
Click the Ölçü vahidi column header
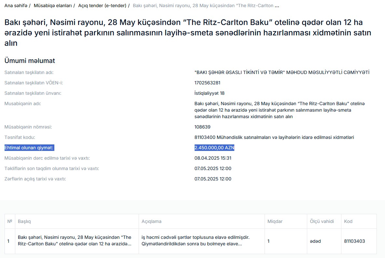tap(322, 221)
